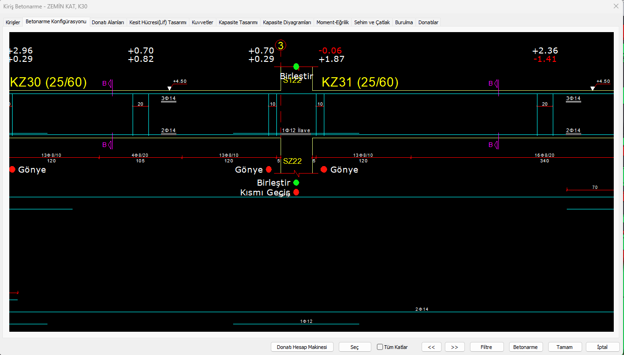Go to the previous beam with << button
Viewport: 624px width, 355px height.
pyautogui.click(x=431, y=347)
